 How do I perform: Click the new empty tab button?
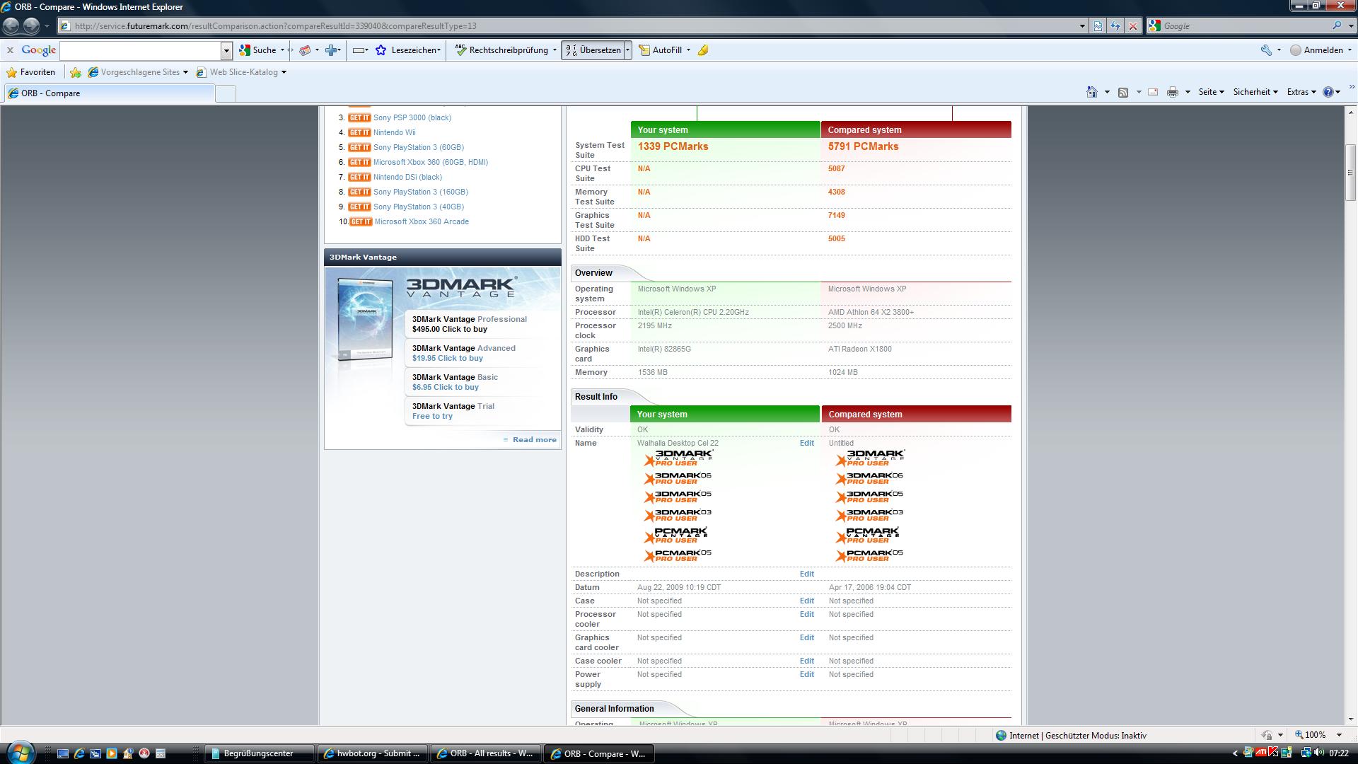click(225, 93)
